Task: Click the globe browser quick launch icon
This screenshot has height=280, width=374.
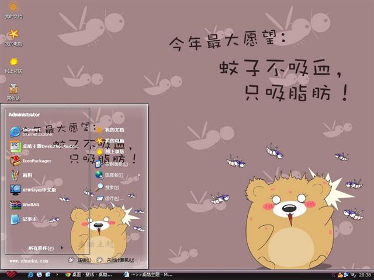Action: point(39,275)
